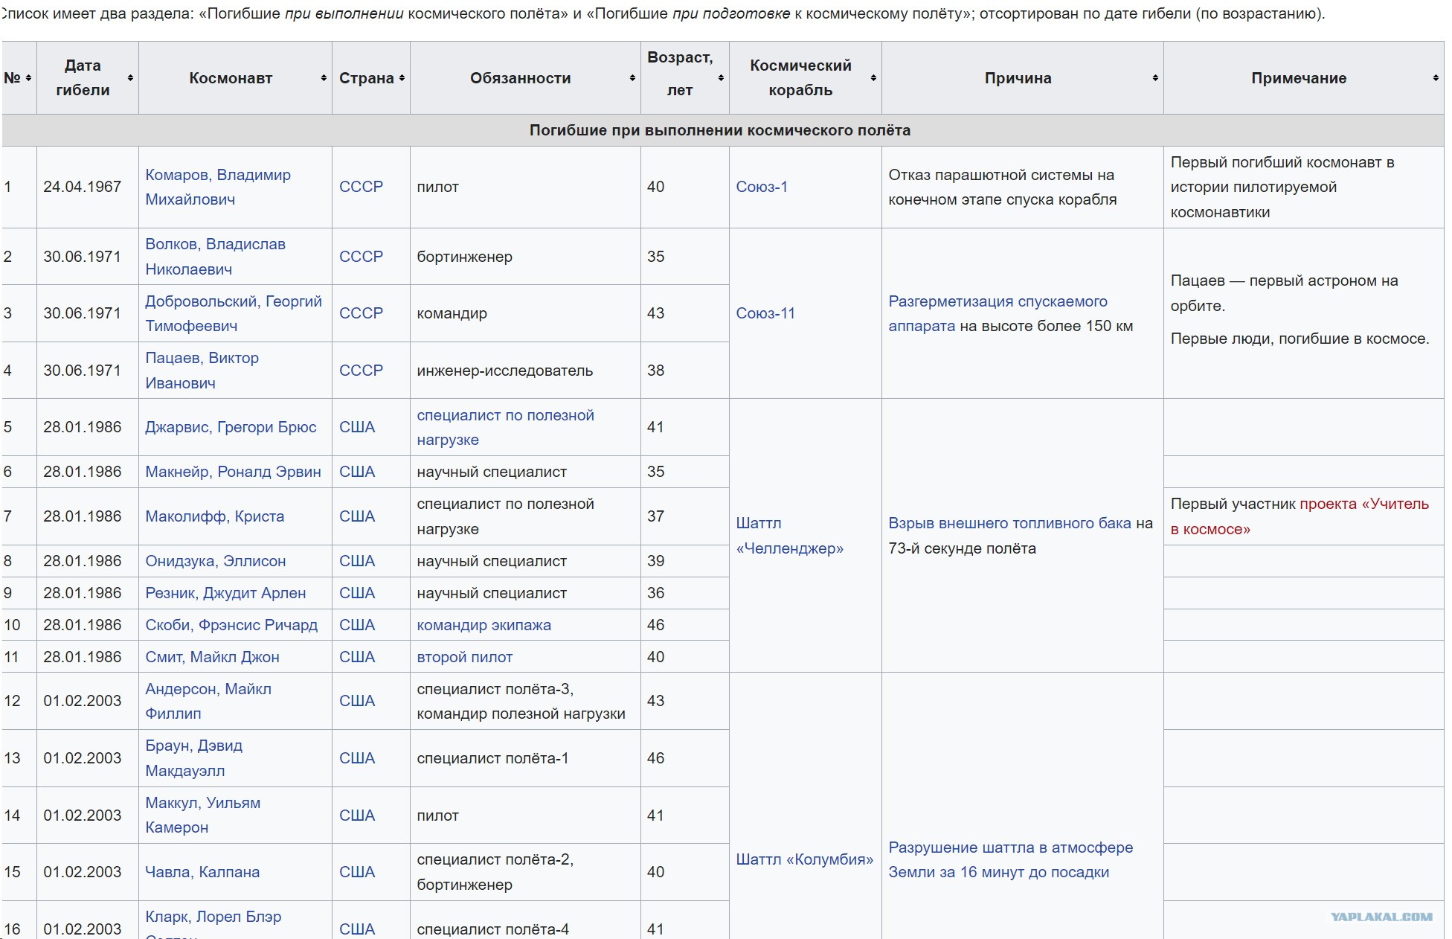
Task: Sort by Страна column arrows
Action: pos(402,78)
